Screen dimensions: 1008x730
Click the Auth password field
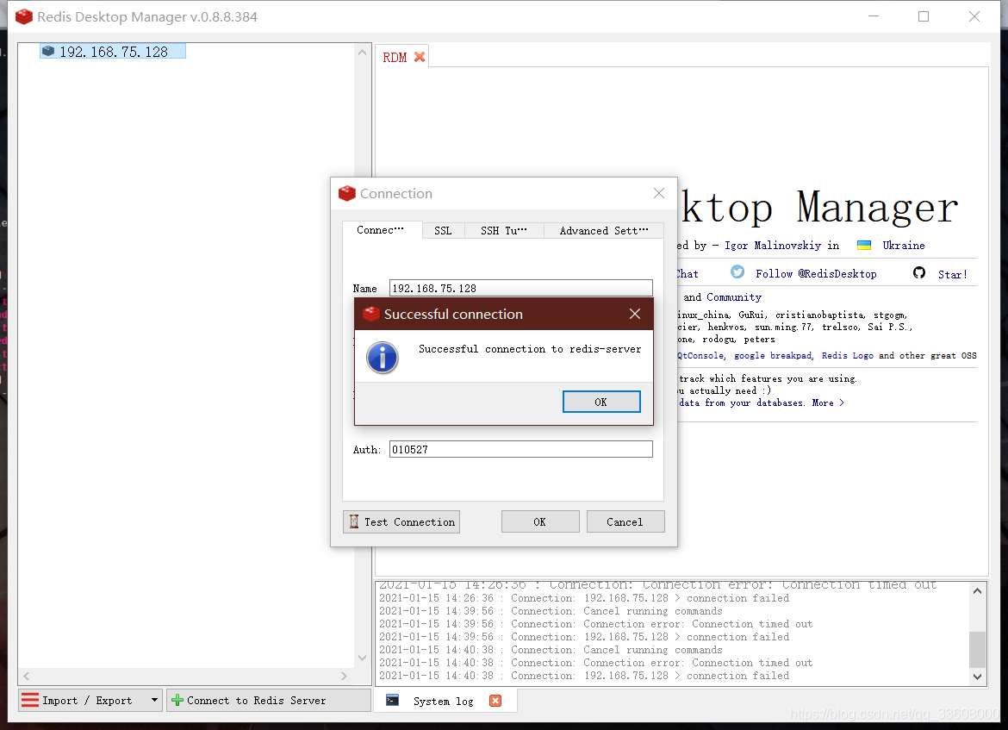pos(520,450)
